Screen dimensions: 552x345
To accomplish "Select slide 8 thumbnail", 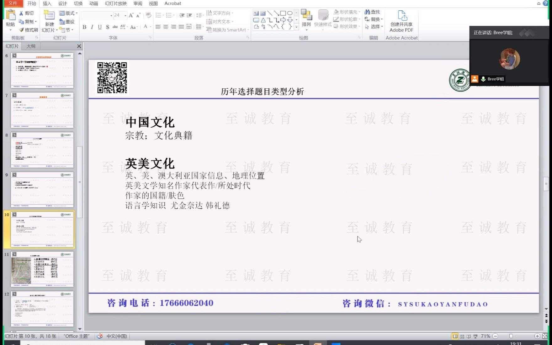I will (x=42, y=150).
